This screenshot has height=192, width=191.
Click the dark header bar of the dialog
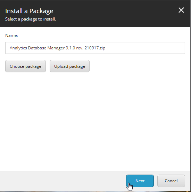tap(110, 14)
